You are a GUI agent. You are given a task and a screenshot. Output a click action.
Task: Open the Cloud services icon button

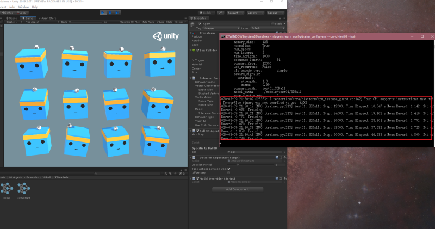tap(221, 13)
